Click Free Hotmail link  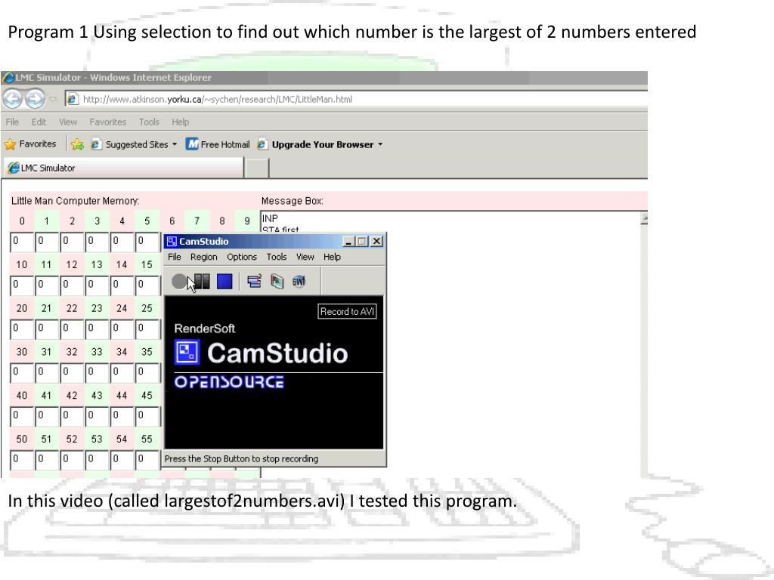tap(218, 144)
